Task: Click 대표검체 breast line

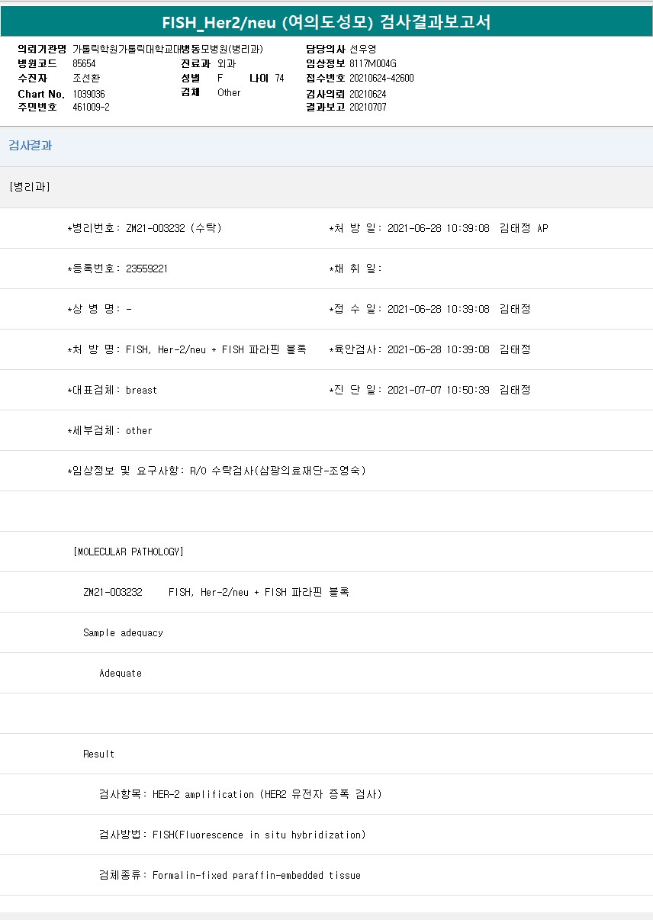Action: point(112,390)
